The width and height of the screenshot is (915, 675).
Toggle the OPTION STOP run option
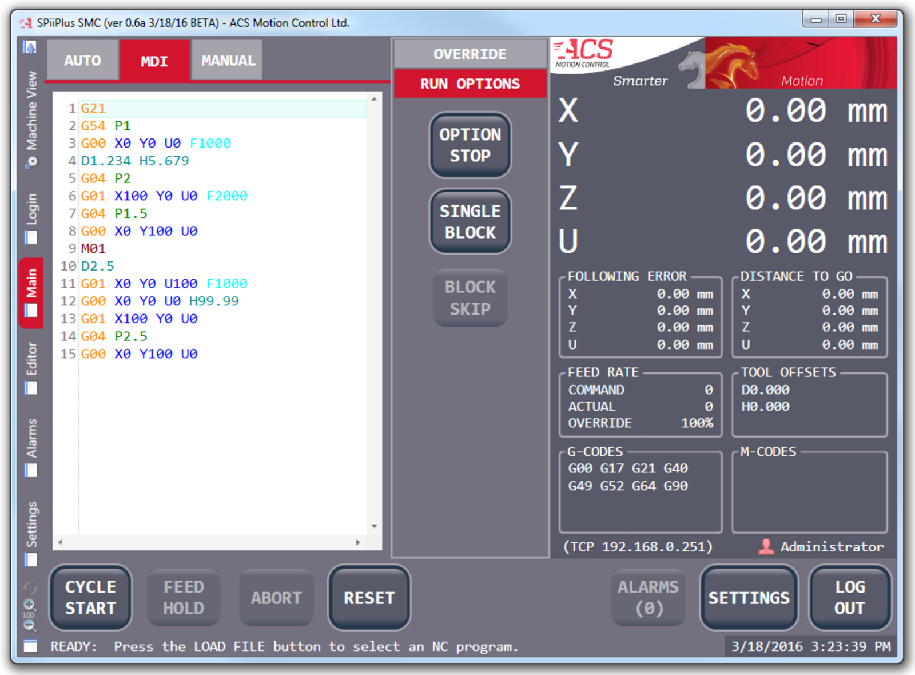[470, 145]
